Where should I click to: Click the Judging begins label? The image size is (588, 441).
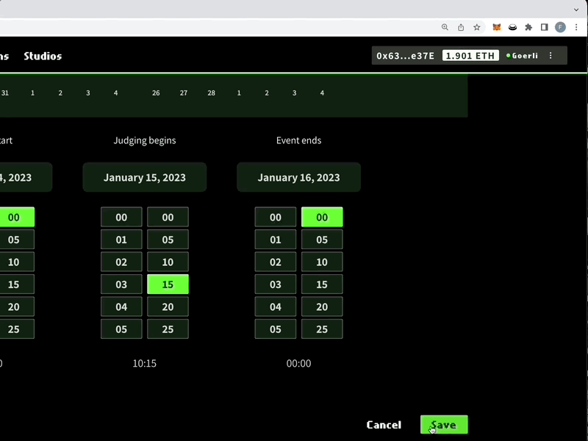pyautogui.click(x=144, y=140)
